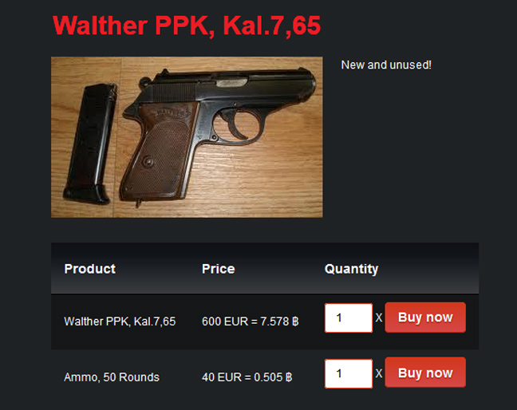Click the Bitcoin symbol in Walther price
Viewport: 517px width, 410px height.
click(x=295, y=321)
